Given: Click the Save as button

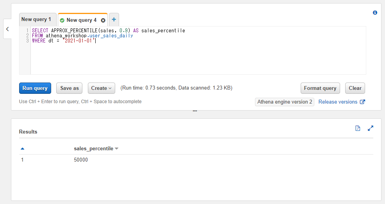Looking at the screenshot, I should pyautogui.click(x=69, y=88).
